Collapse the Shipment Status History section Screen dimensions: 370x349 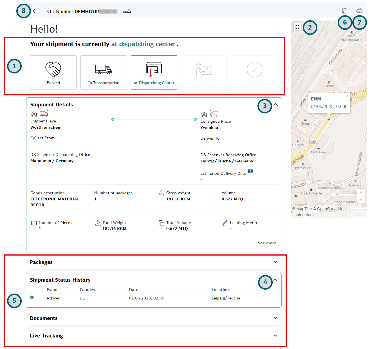tap(275, 280)
